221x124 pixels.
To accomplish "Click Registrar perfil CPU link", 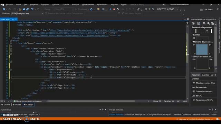I will (x=204, y=100).
